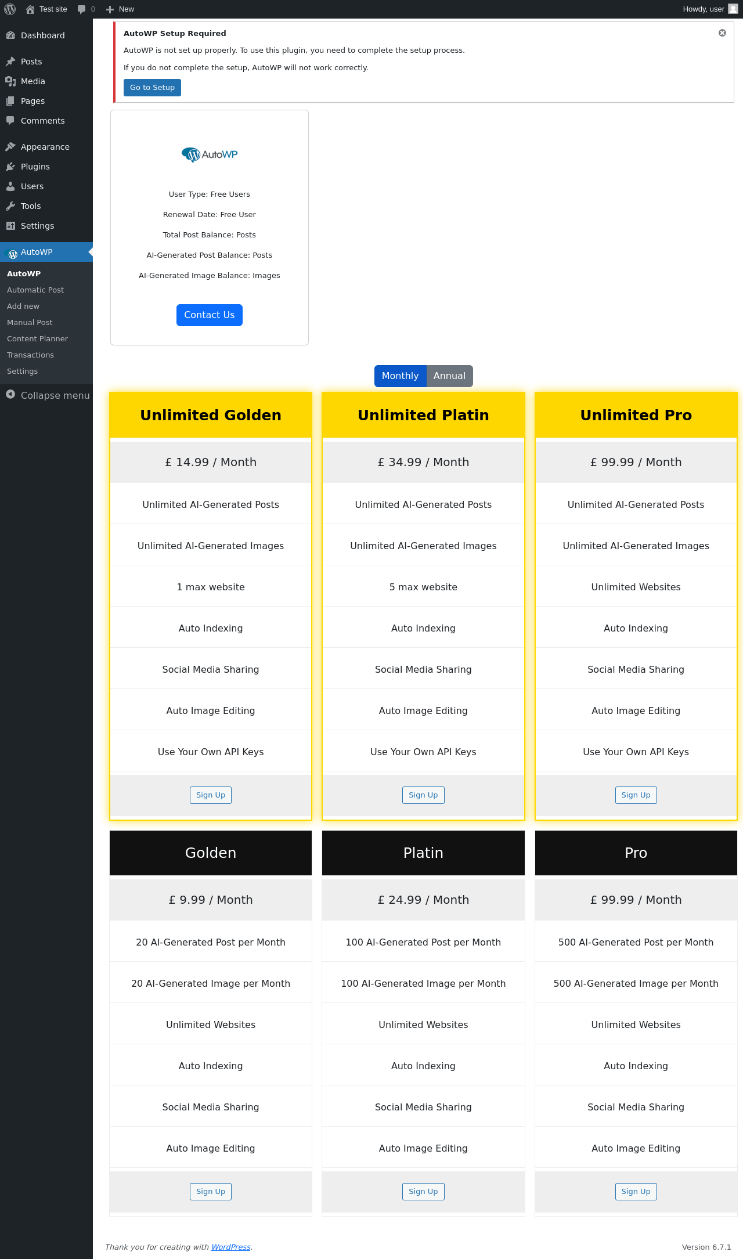Click the Posts pin icon
The width and height of the screenshot is (743, 1259).
(10, 62)
